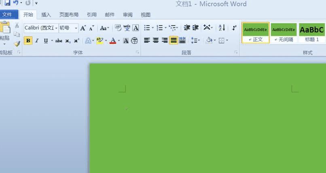Toggle Bold formatting off

click(28, 41)
